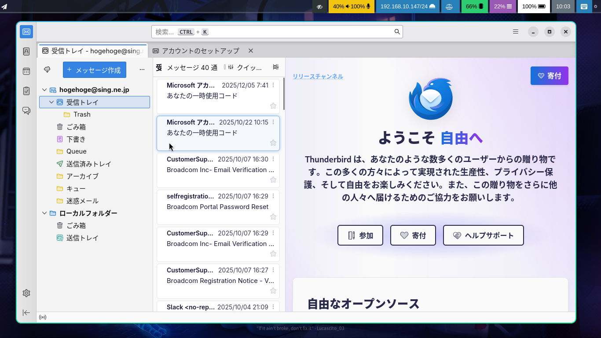Open the リリースチャンネル link
Image resolution: width=601 pixels, height=338 pixels.
point(318,76)
